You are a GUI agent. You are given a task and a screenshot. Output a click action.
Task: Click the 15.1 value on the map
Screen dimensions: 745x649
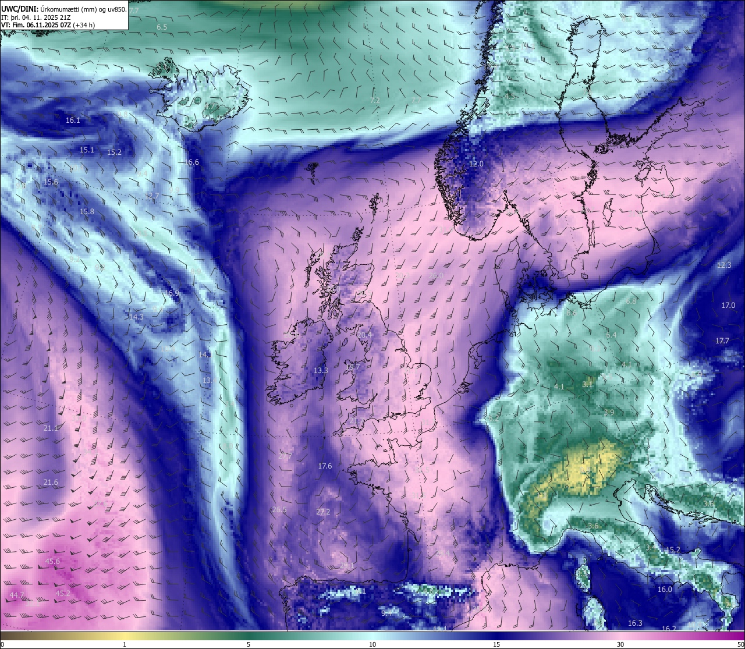coord(87,150)
